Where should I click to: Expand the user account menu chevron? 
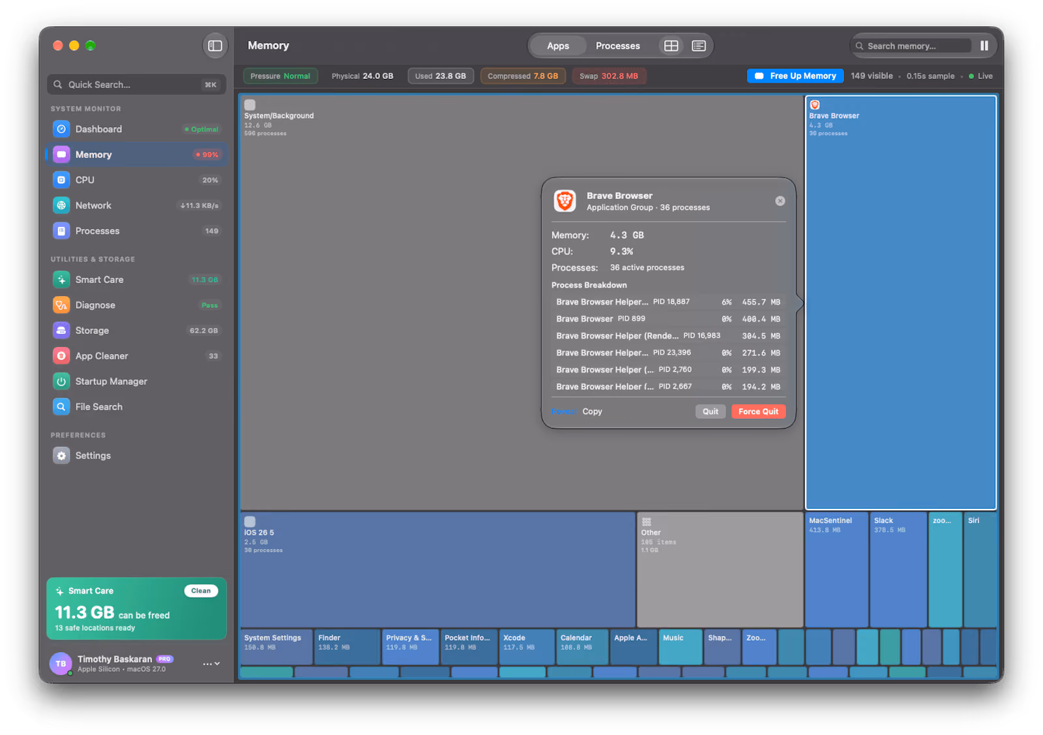pyautogui.click(x=217, y=664)
